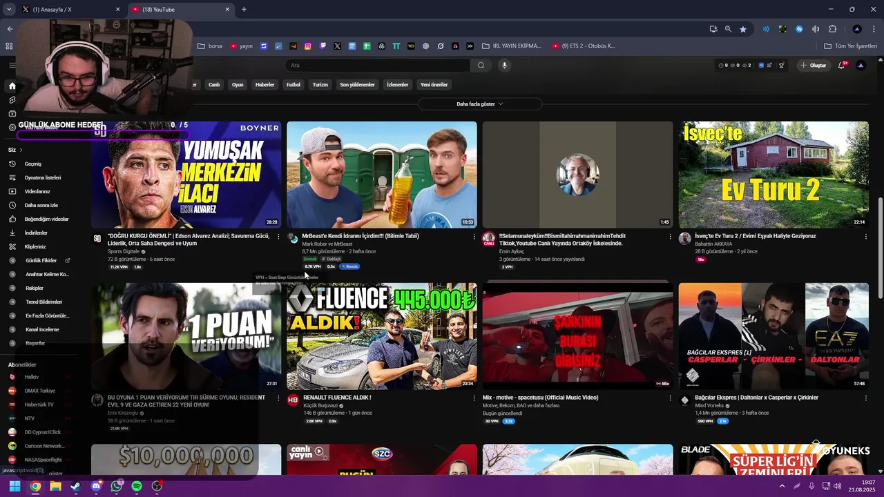
Task: Open the Renault Fluence 445.000₺ thumbnail
Action: tap(382, 336)
